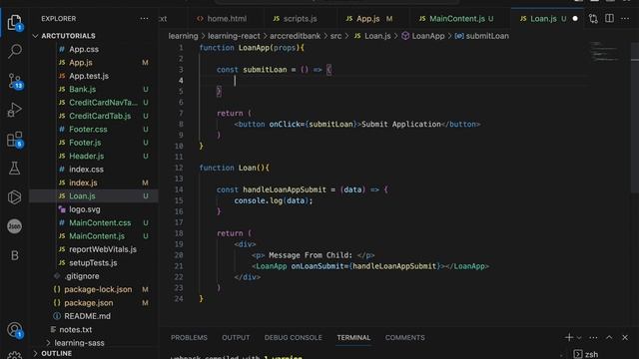
Task: Select the TERMINAL panel tab
Action: point(353,338)
